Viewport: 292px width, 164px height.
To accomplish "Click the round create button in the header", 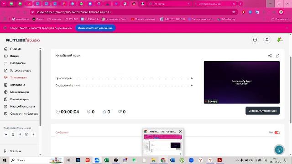I will [x=255, y=40].
